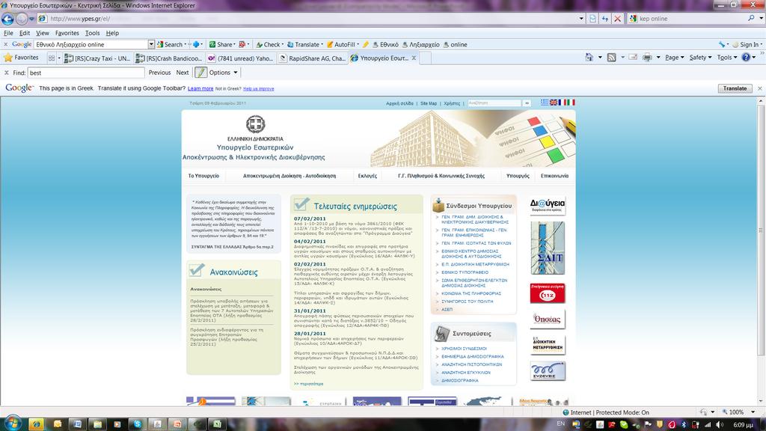This screenshot has width=766, height=431.
Task: Click the Print icon in command bar
Action: (647, 58)
